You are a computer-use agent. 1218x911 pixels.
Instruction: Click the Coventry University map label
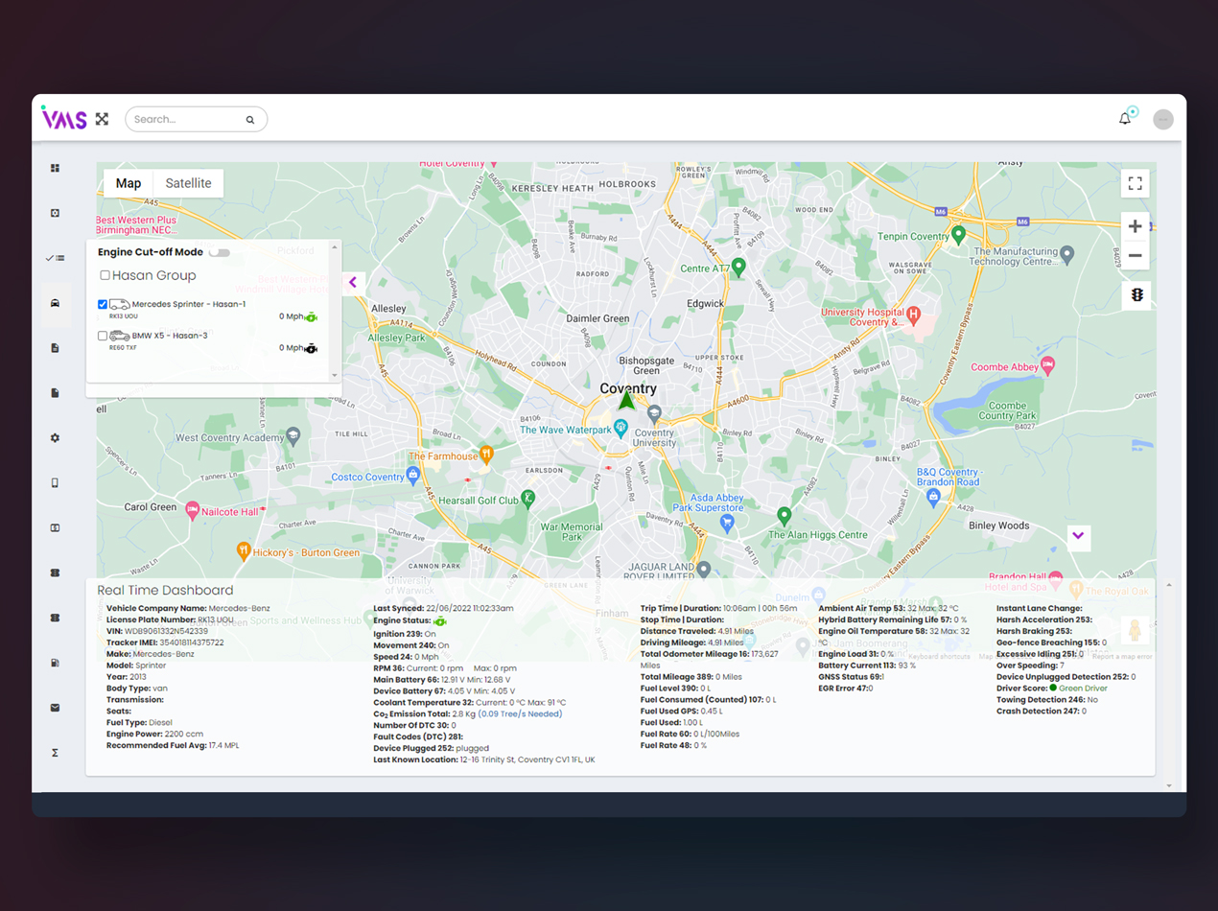pyautogui.click(x=654, y=437)
